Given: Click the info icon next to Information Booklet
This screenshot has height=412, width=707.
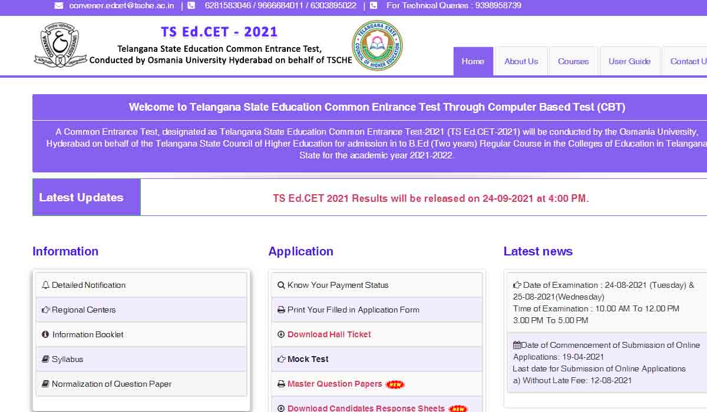Looking at the screenshot, I should click(46, 334).
